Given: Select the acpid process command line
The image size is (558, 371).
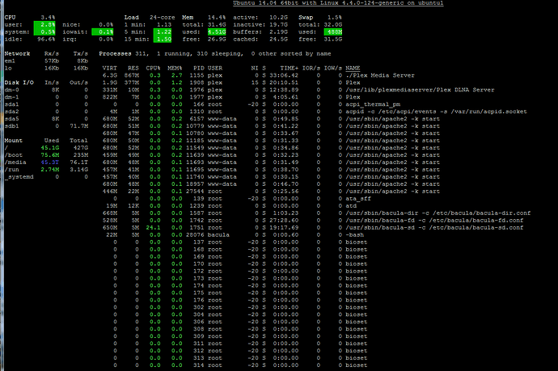Looking at the screenshot, I should point(437,112).
